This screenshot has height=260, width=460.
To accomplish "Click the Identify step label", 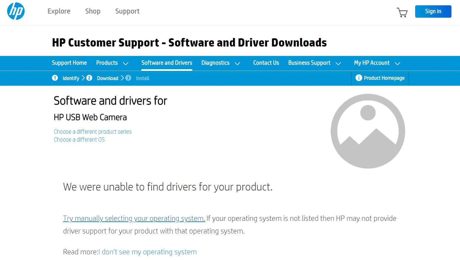I will 71,78.
